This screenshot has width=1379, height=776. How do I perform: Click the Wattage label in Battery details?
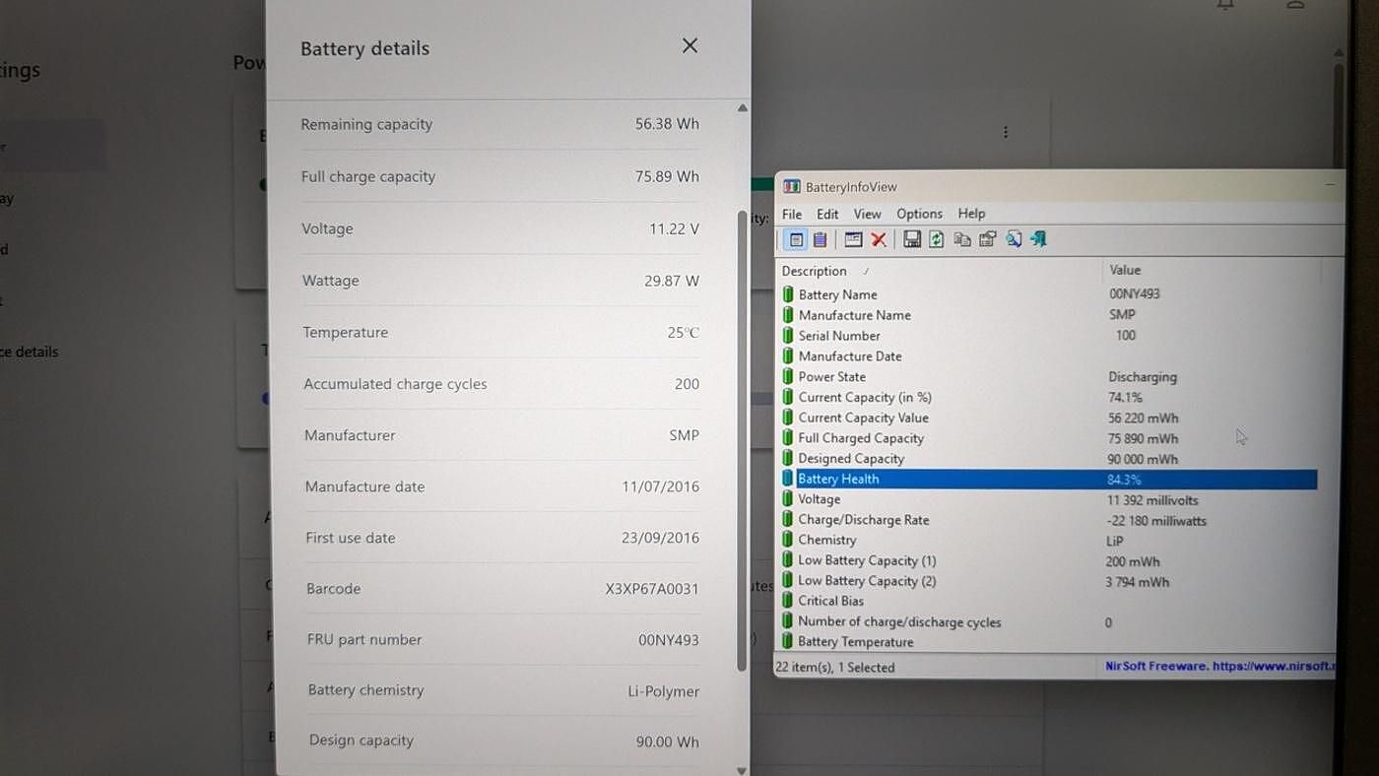[x=330, y=281]
